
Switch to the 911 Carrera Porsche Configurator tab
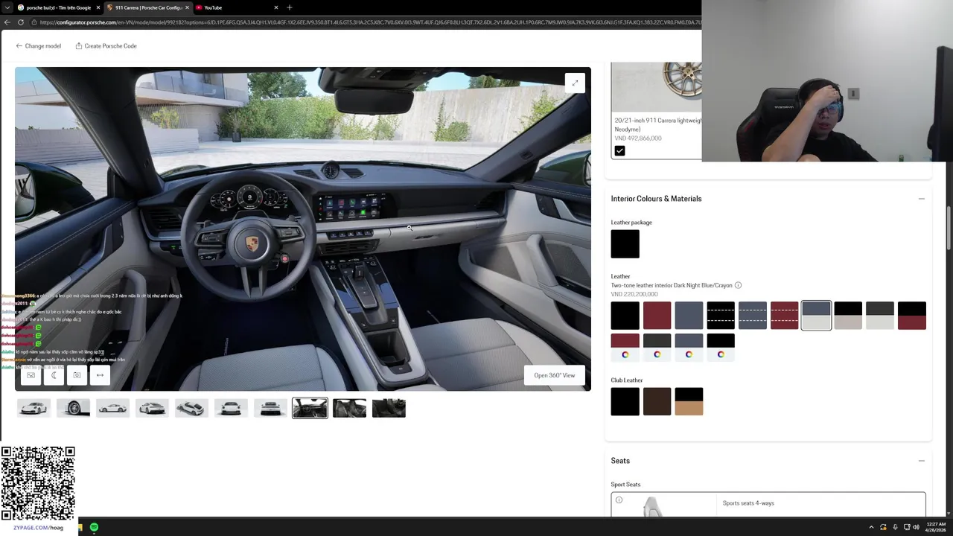[147, 7]
